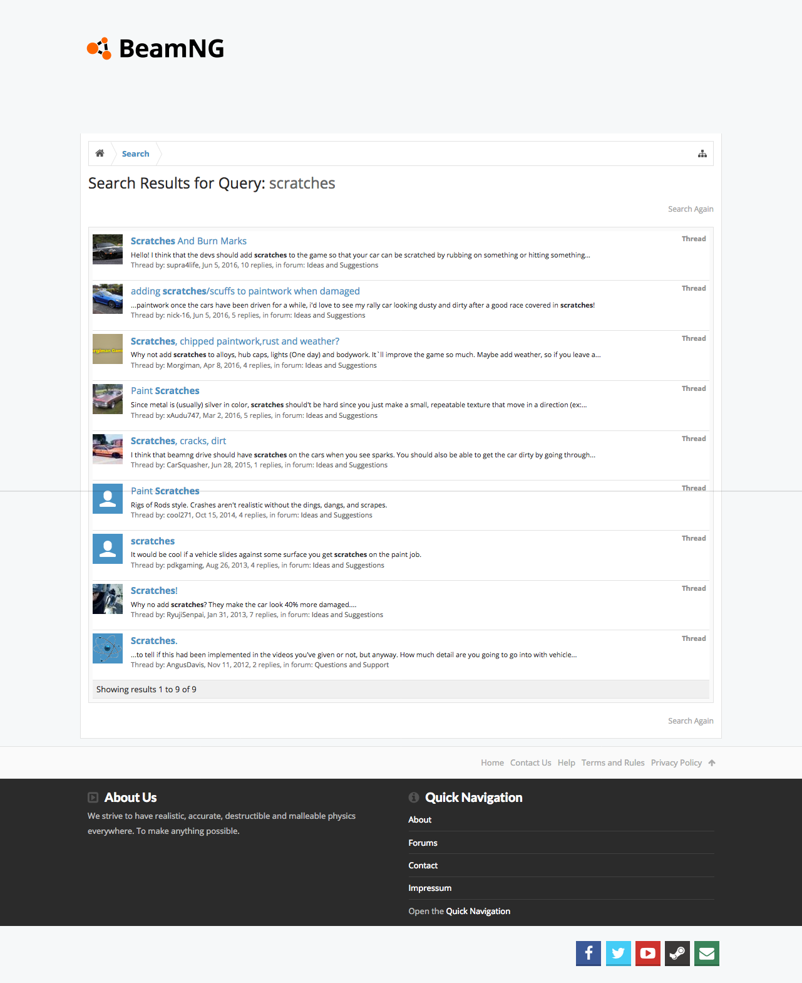Open Morgiman's avatar thumbnail

[108, 349]
